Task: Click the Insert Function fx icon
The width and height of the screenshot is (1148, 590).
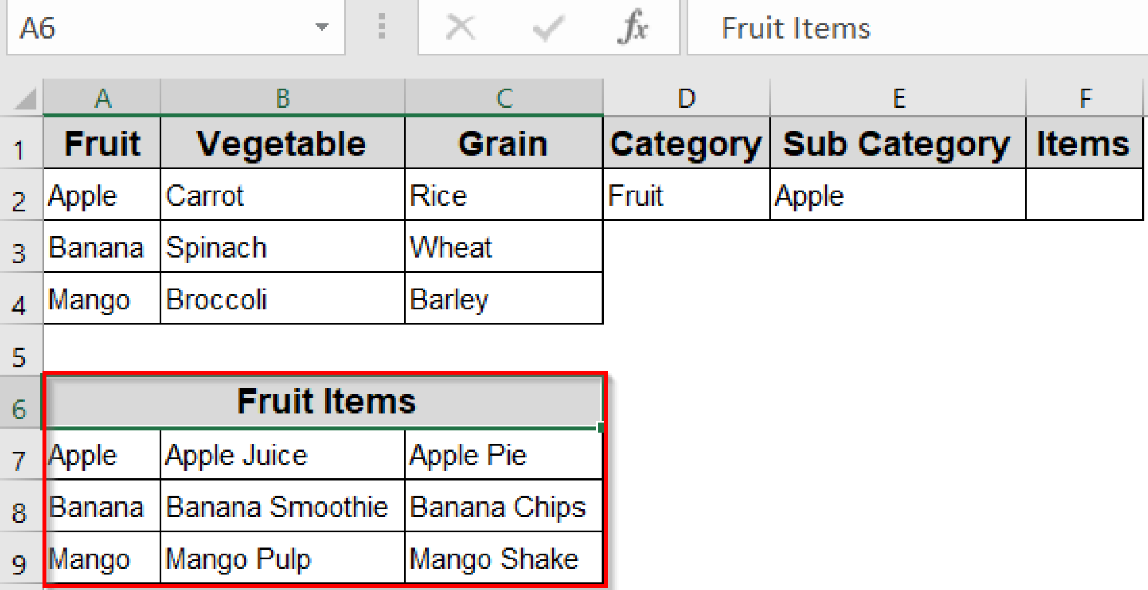Action: tap(633, 27)
